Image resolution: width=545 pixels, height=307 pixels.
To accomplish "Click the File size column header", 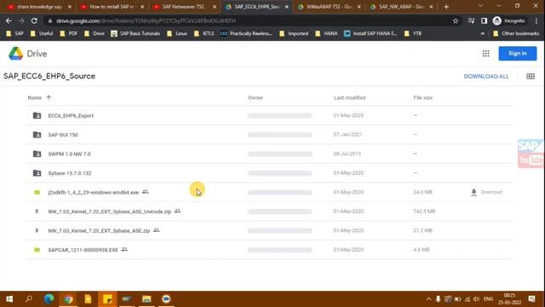I will point(423,98).
